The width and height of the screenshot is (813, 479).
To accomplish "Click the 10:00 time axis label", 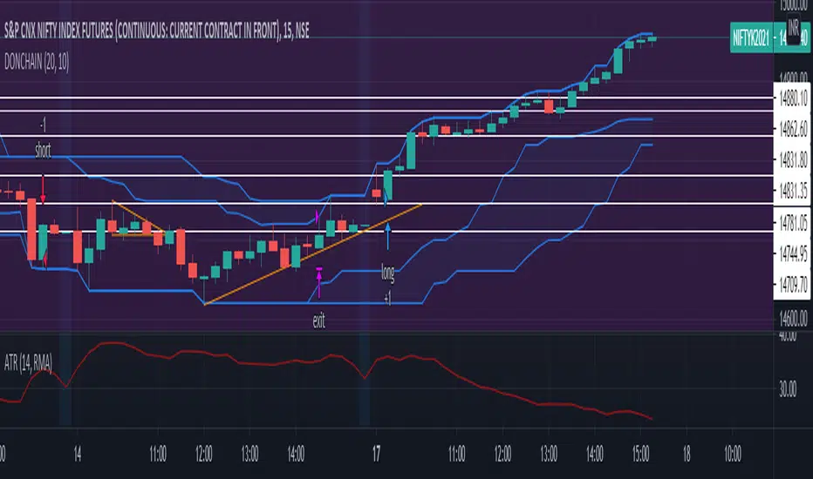I will coord(733,454).
